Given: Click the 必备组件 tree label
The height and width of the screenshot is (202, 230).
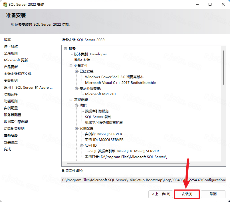Looking at the screenshot, I should pyautogui.click(x=81, y=66).
